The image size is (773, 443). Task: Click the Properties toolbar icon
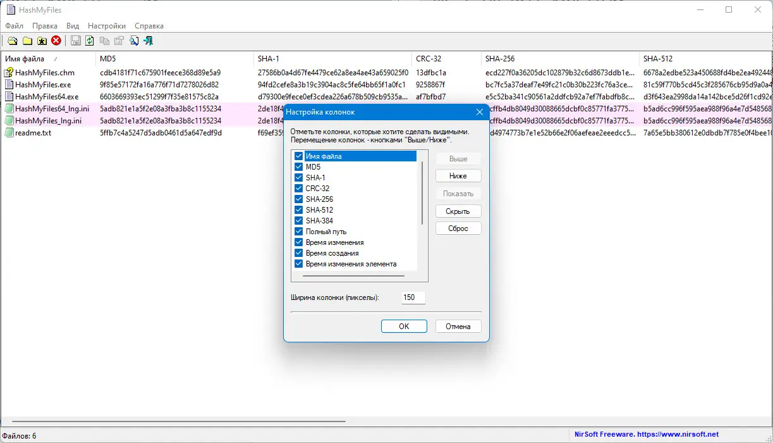click(119, 41)
